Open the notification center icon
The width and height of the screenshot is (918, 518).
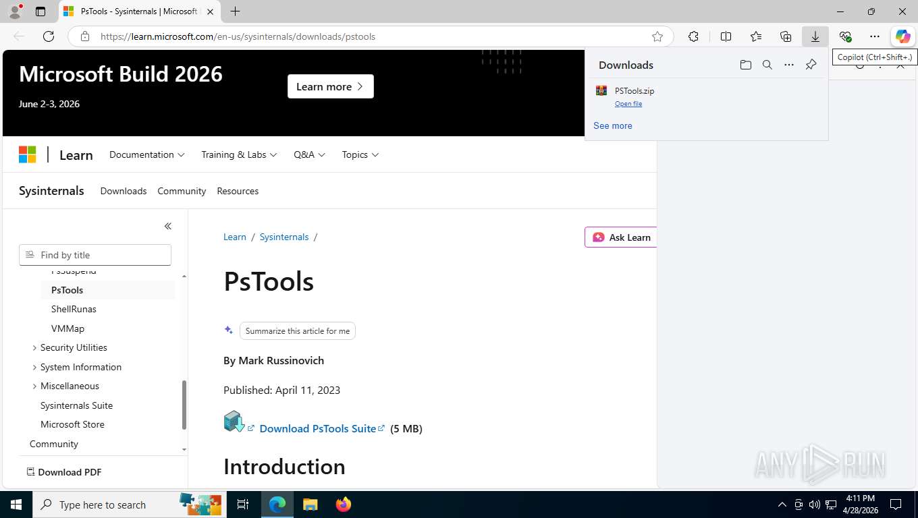click(x=896, y=505)
